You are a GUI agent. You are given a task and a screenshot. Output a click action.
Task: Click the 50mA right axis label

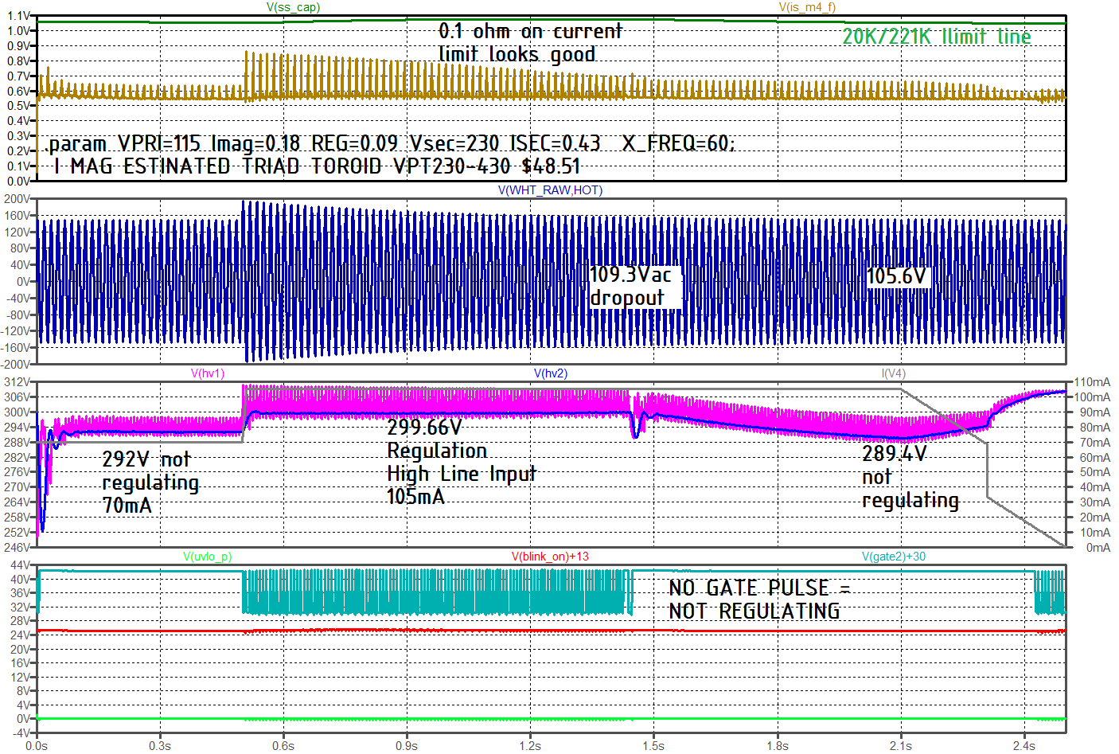pos(1095,472)
